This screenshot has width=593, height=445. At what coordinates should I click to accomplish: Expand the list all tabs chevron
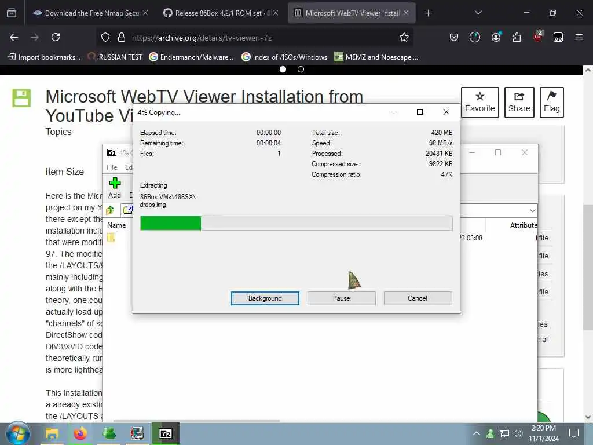pyautogui.click(x=478, y=13)
